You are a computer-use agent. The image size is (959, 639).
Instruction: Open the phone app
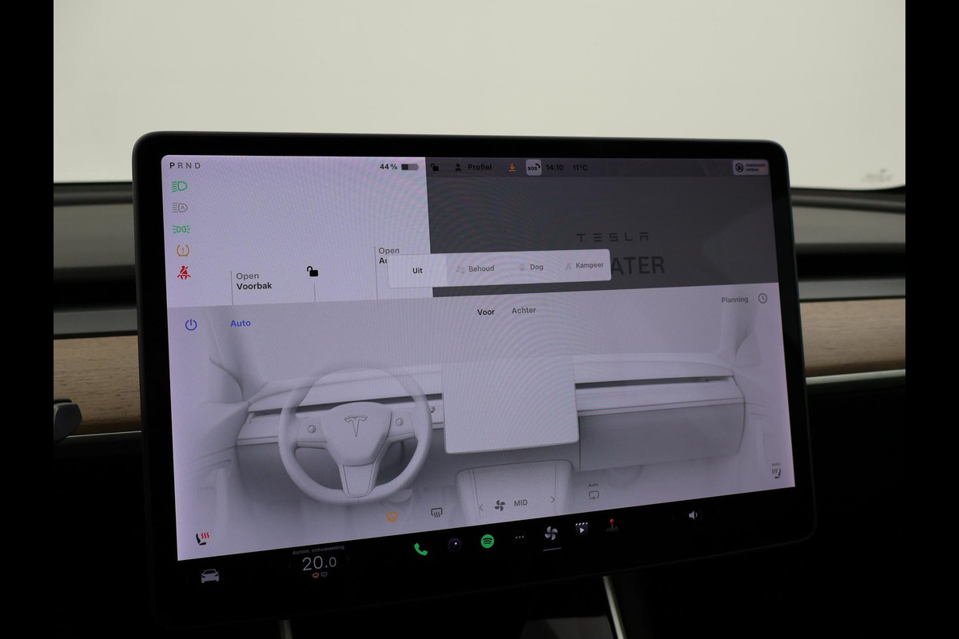tap(420, 549)
